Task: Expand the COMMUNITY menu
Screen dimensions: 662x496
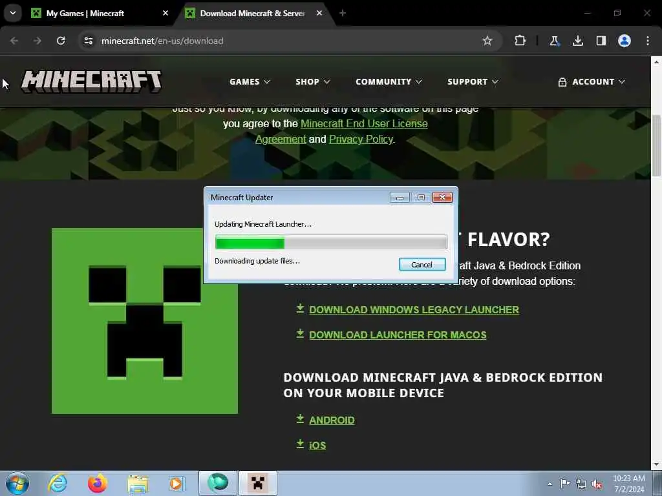Action: click(x=389, y=82)
